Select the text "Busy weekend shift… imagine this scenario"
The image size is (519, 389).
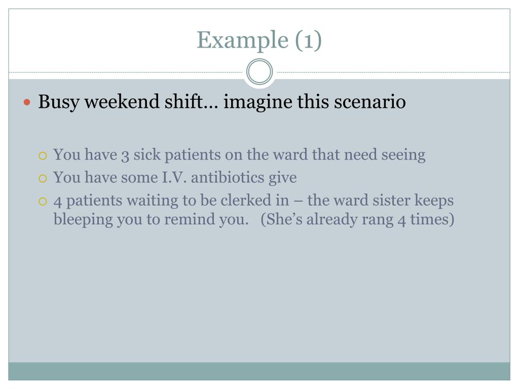[x=222, y=101]
